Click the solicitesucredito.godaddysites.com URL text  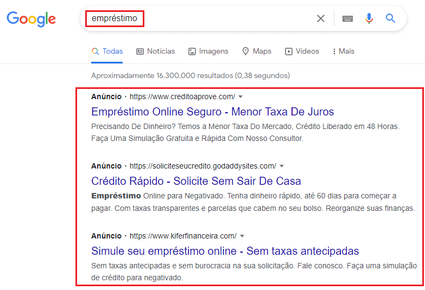point(203,166)
